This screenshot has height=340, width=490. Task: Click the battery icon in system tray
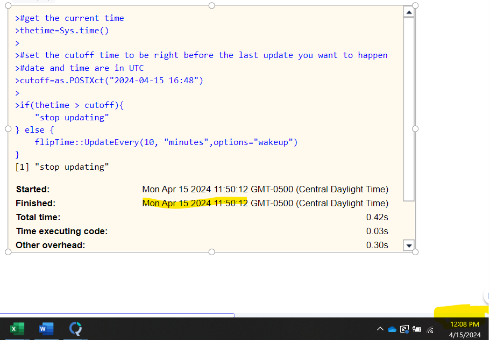pos(417,329)
